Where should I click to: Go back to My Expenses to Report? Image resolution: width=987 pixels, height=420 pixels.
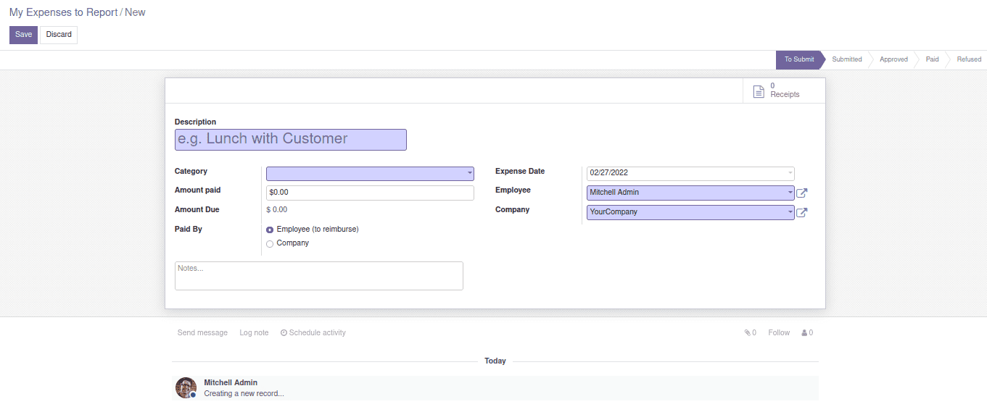pyautogui.click(x=63, y=12)
